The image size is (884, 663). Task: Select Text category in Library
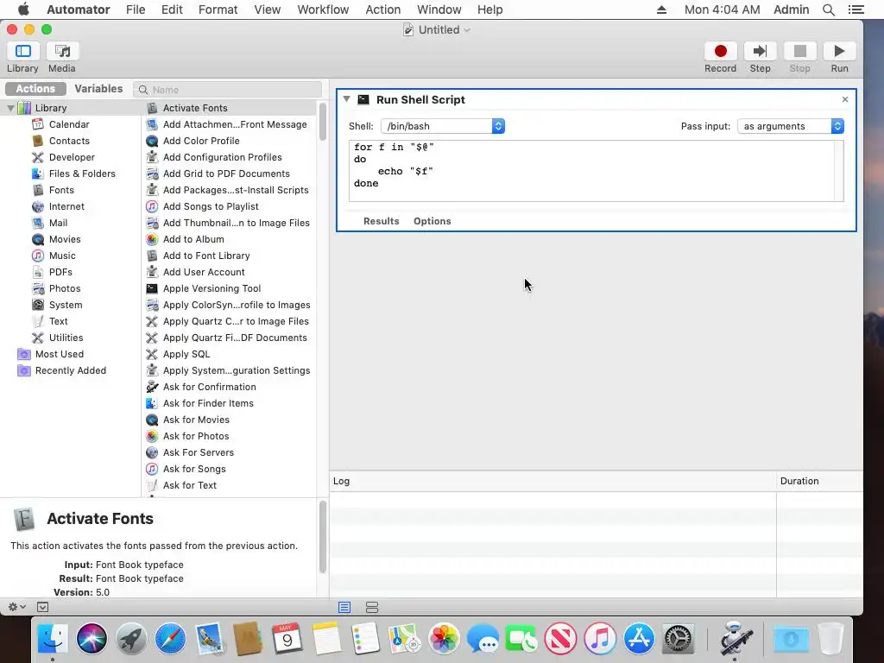58,321
